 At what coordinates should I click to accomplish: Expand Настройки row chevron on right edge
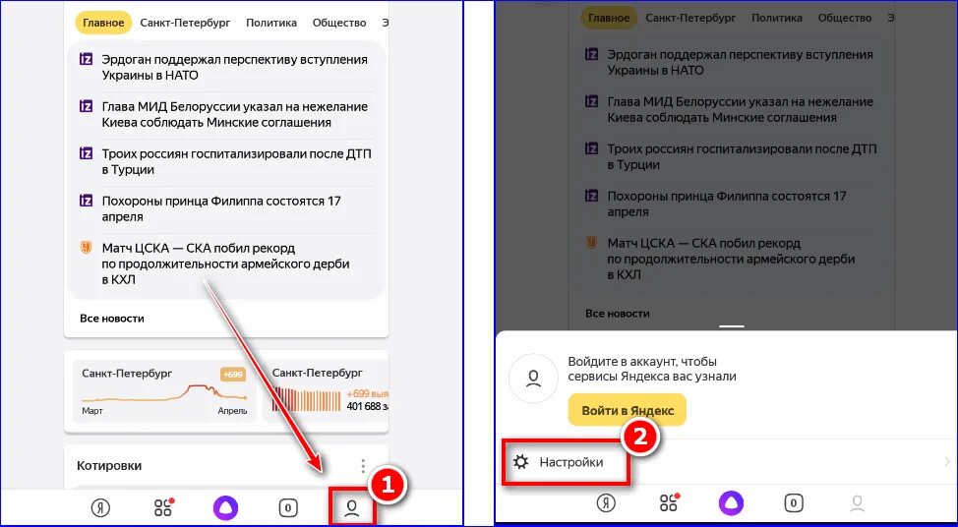pyautogui.click(x=947, y=462)
